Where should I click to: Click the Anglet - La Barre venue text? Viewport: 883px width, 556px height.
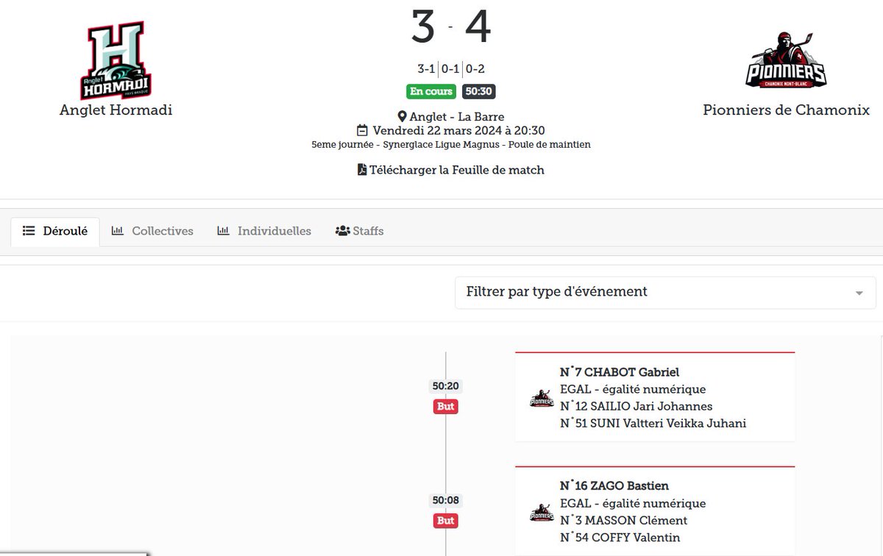[456, 117]
